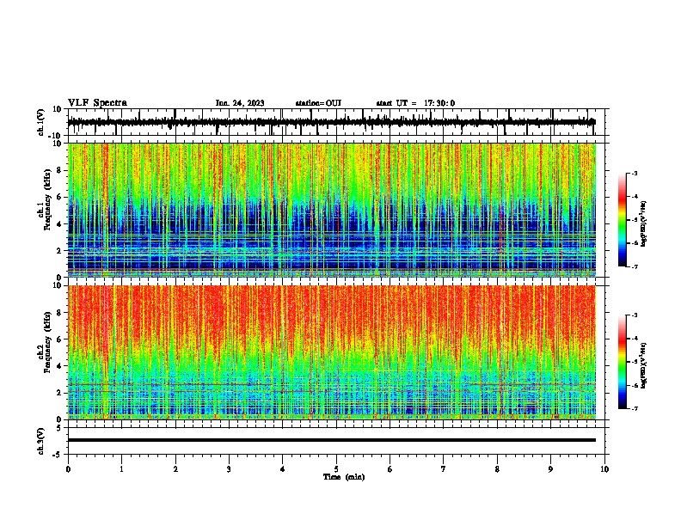Click the ch.1 voltage waveform panel
Viewport: 681px width, 526px height.
pyautogui.click(x=335, y=122)
